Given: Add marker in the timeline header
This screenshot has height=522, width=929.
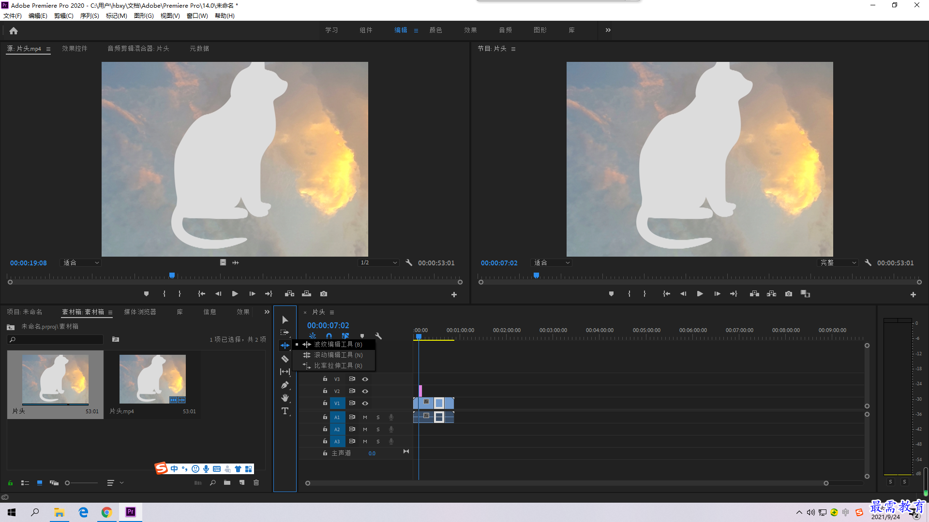Looking at the screenshot, I should point(362,336).
